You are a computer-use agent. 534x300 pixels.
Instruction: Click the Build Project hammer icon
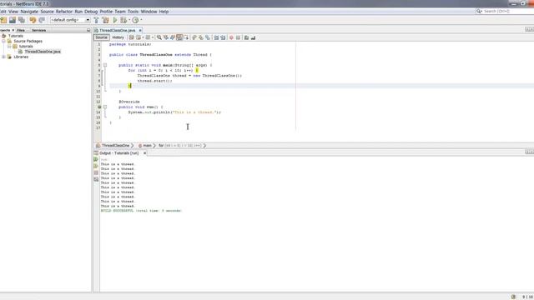[x=96, y=20]
